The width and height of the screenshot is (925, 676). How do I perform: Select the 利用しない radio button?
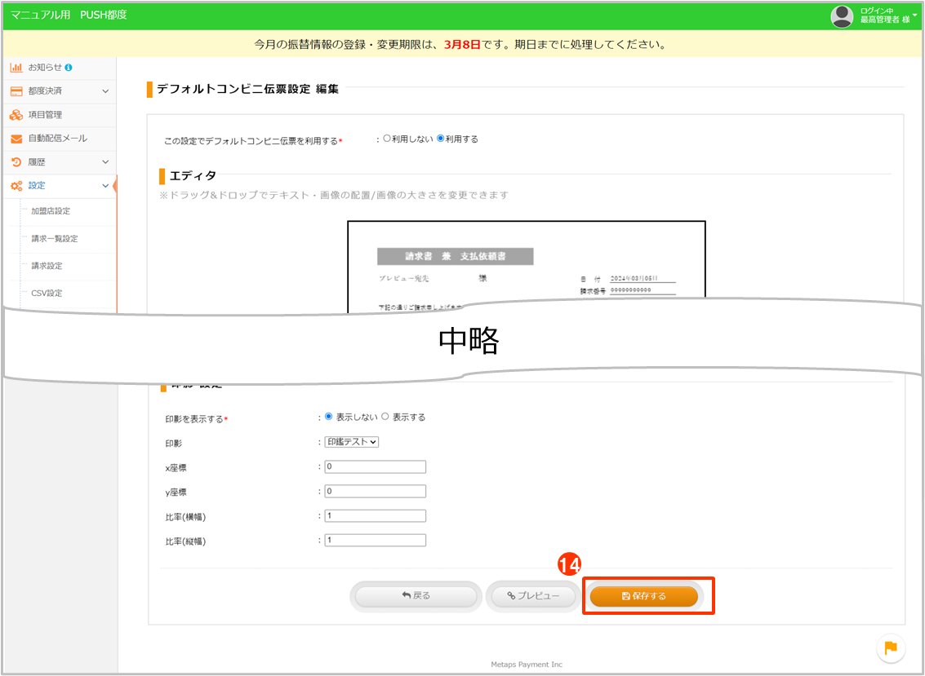coord(387,139)
